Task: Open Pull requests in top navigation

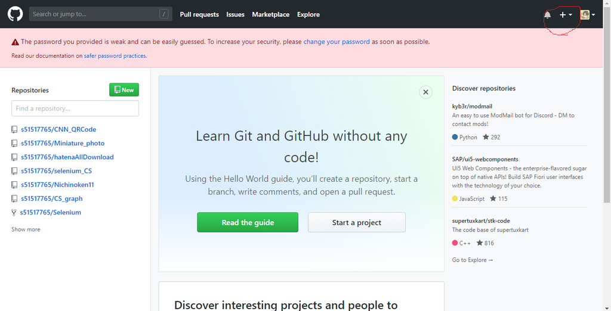Action: tap(199, 14)
